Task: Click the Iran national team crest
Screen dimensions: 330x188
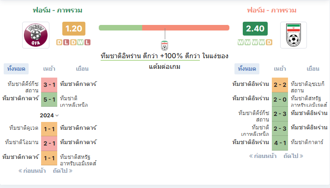Action: (294, 35)
